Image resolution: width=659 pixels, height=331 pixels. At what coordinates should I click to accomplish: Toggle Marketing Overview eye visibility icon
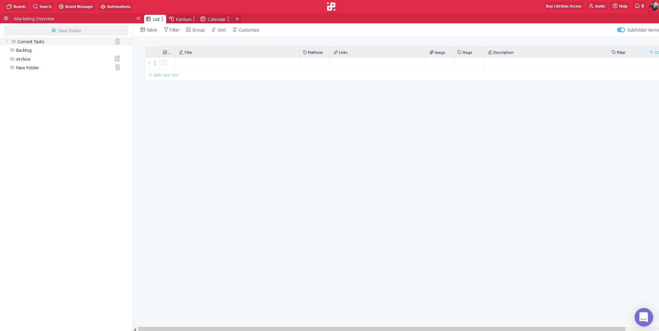pyautogui.click(x=6, y=19)
